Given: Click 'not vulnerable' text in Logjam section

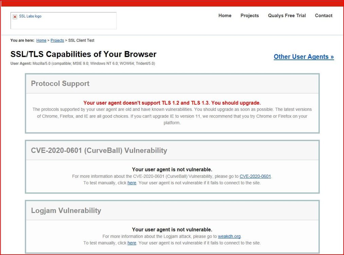Looking at the screenshot, I should (x=172, y=230).
